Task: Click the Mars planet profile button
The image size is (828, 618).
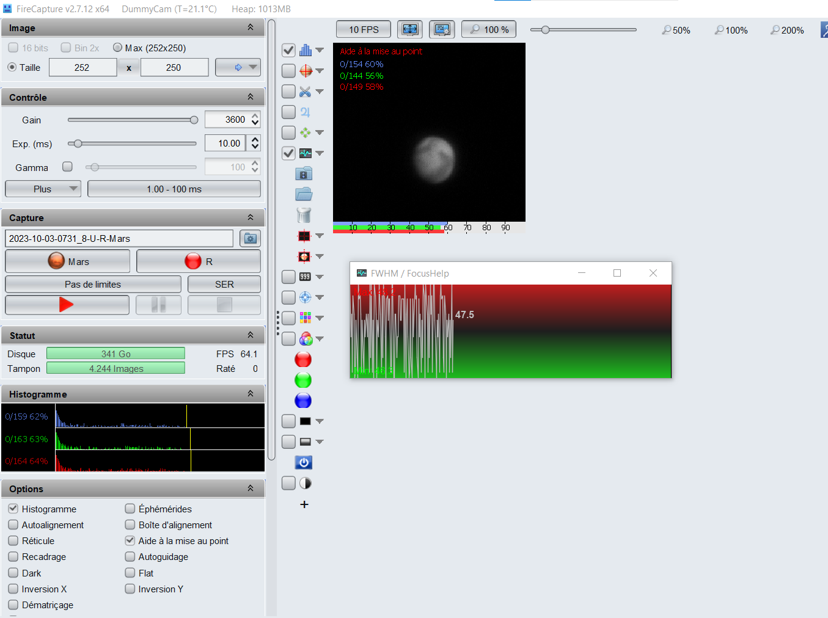Action: pyautogui.click(x=67, y=261)
